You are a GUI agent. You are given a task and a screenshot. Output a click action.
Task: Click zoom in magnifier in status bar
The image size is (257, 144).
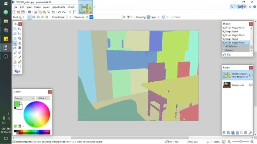tap(252, 142)
